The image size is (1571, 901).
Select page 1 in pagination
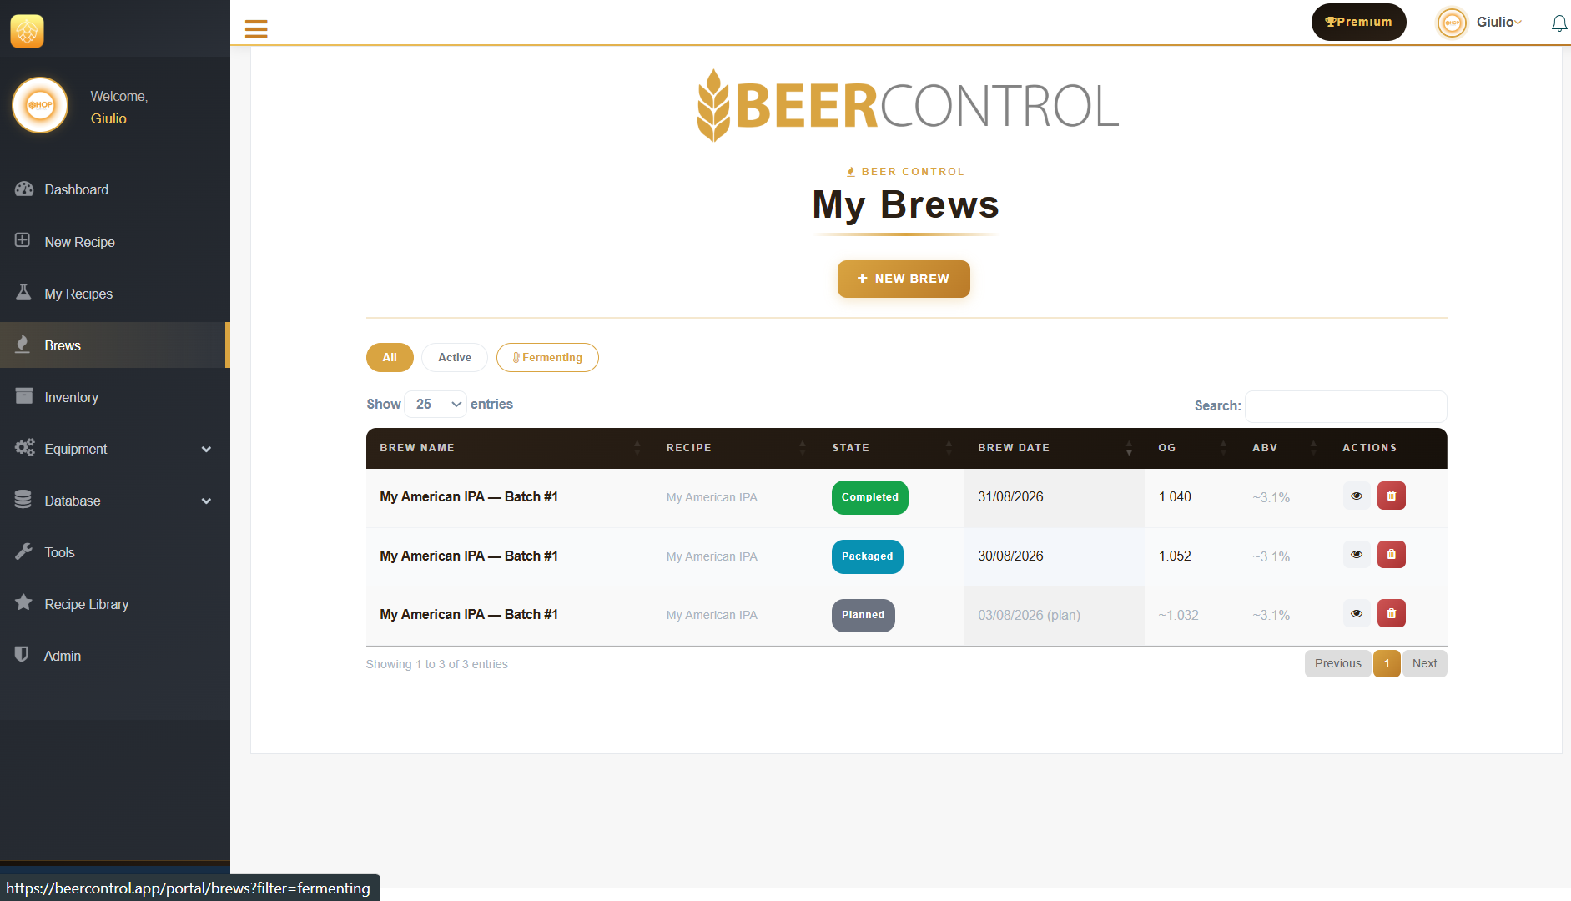click(1387, 663)
